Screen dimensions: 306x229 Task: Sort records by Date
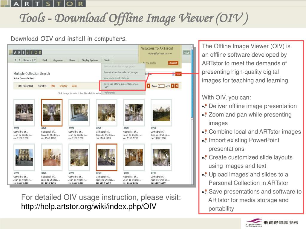[x=74, y=86]
